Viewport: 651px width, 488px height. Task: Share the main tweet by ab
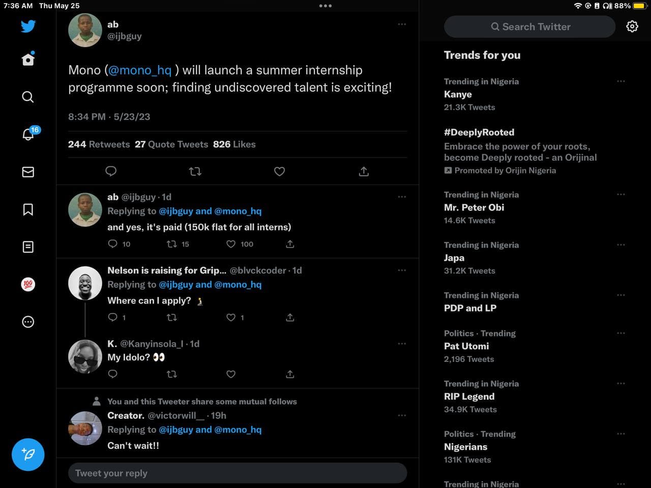(364, 172)
